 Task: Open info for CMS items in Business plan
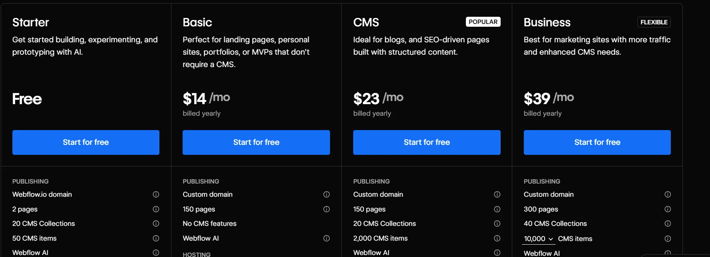pyautogui.click(x=668, y=238)
